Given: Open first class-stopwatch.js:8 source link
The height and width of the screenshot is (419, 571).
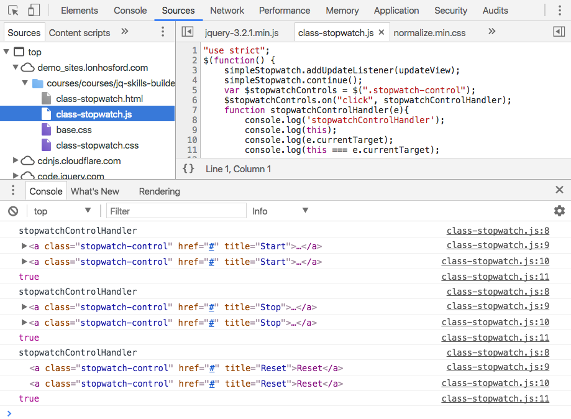Looking at the screenshot, I should point(498,230).
